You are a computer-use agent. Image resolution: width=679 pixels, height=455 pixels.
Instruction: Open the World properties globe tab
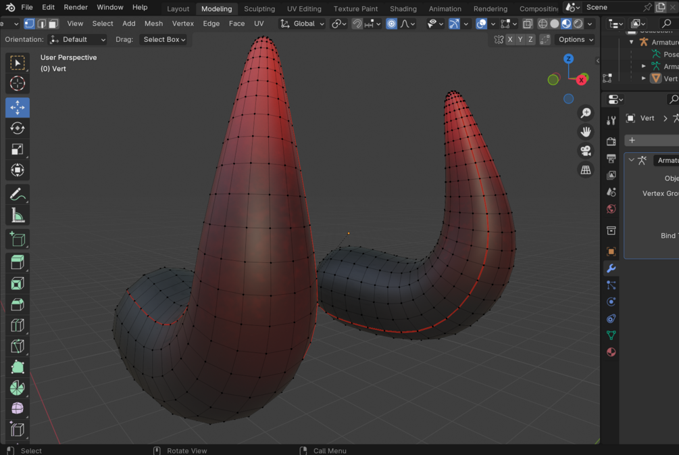(x=611, y=209)
